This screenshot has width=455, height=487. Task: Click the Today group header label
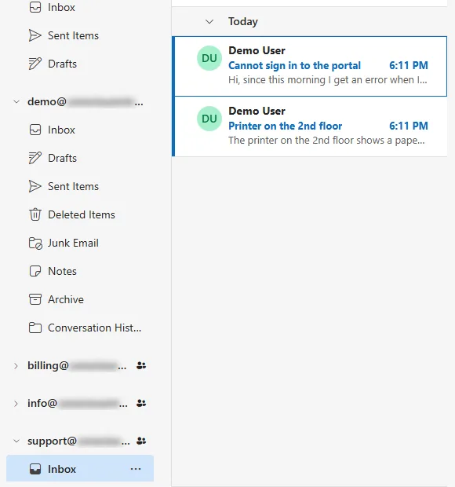pos(243,21)
